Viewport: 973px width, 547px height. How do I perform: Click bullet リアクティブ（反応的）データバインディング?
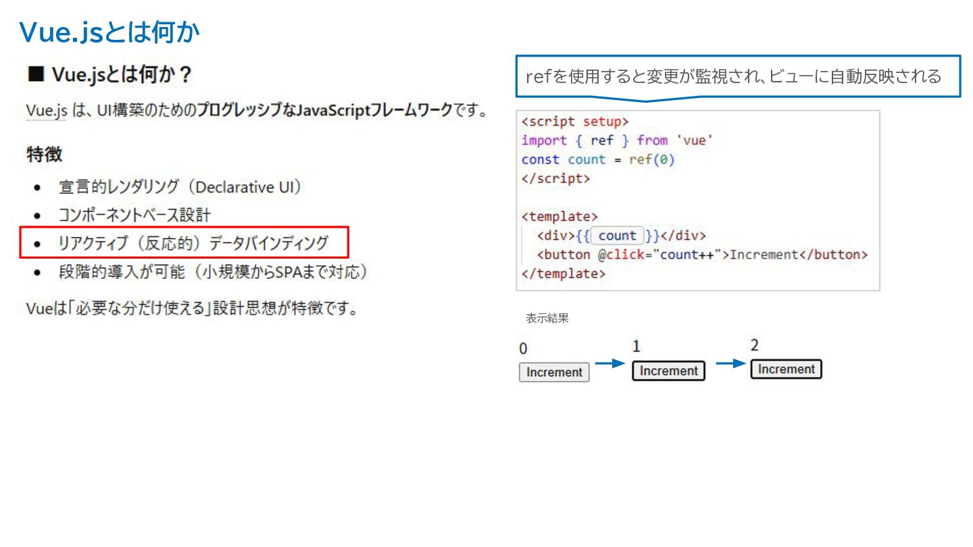[x=193, y=242]
